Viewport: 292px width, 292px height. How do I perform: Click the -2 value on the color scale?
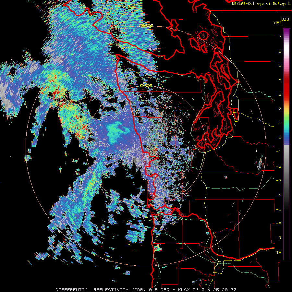[279, 166]
